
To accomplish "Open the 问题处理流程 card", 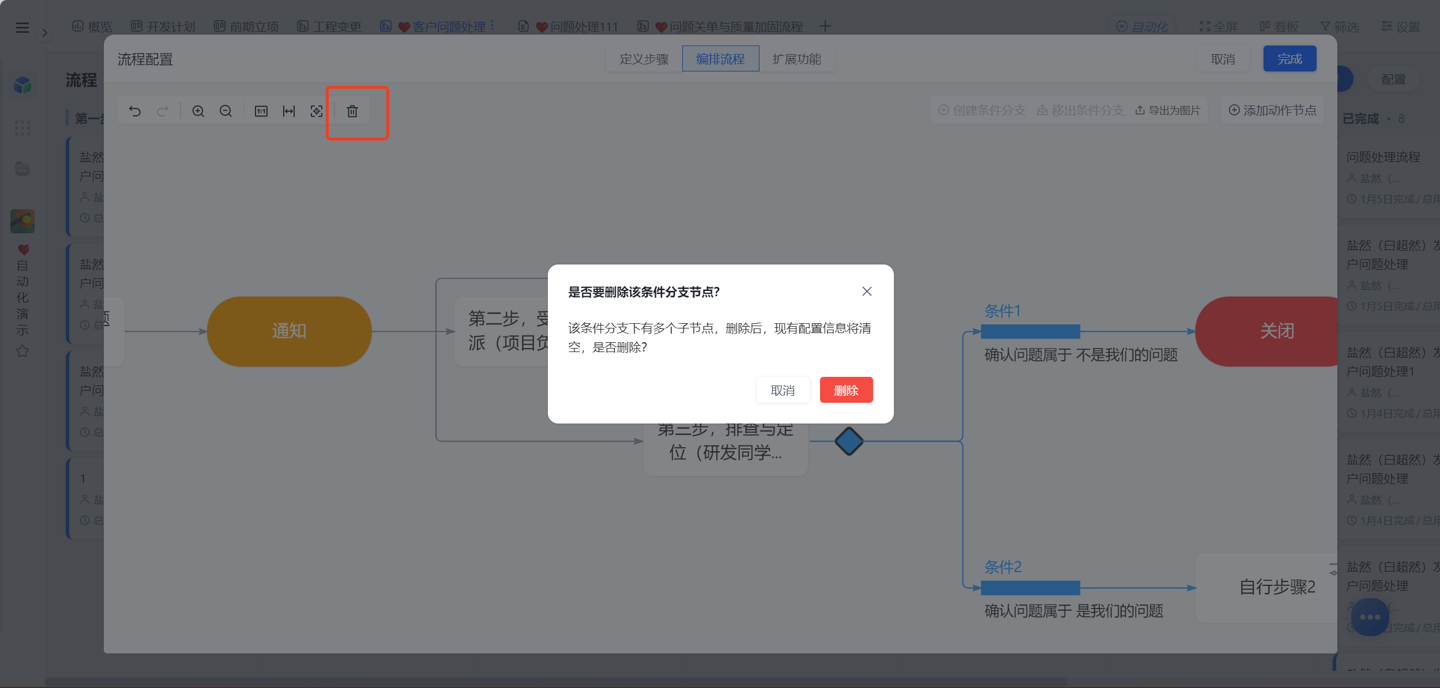I will pos(1388,177).
